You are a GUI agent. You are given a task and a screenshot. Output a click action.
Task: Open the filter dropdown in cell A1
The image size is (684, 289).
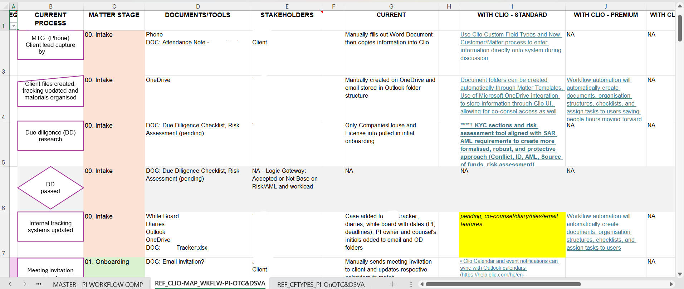click(14, 26)
